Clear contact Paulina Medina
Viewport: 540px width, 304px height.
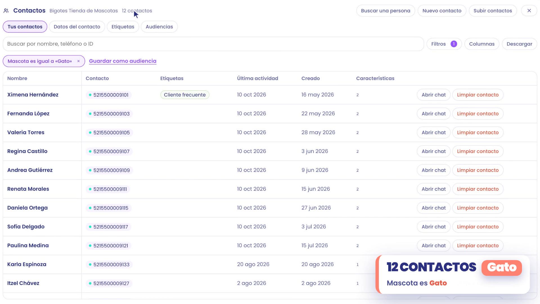pos(478,246)
